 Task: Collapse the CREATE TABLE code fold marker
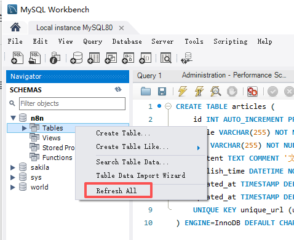click(168, 106)
